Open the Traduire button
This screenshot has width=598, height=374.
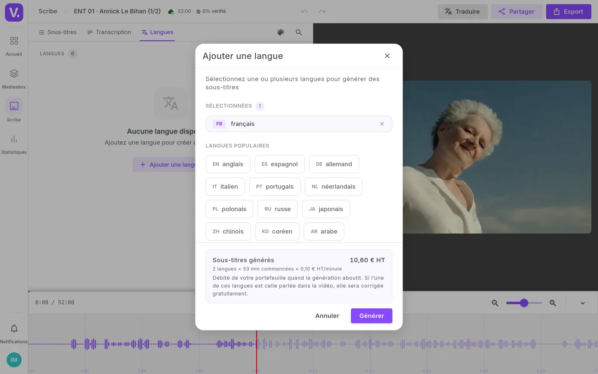tap(463, 12)
